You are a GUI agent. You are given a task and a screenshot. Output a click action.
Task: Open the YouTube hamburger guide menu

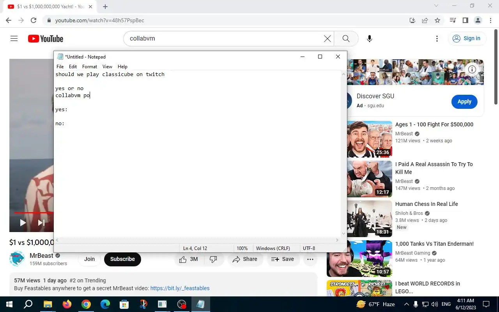click(14, 39)
